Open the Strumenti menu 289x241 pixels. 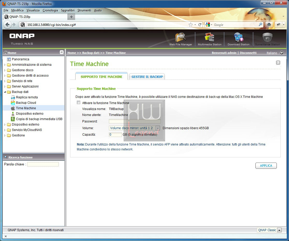(84, 10)
